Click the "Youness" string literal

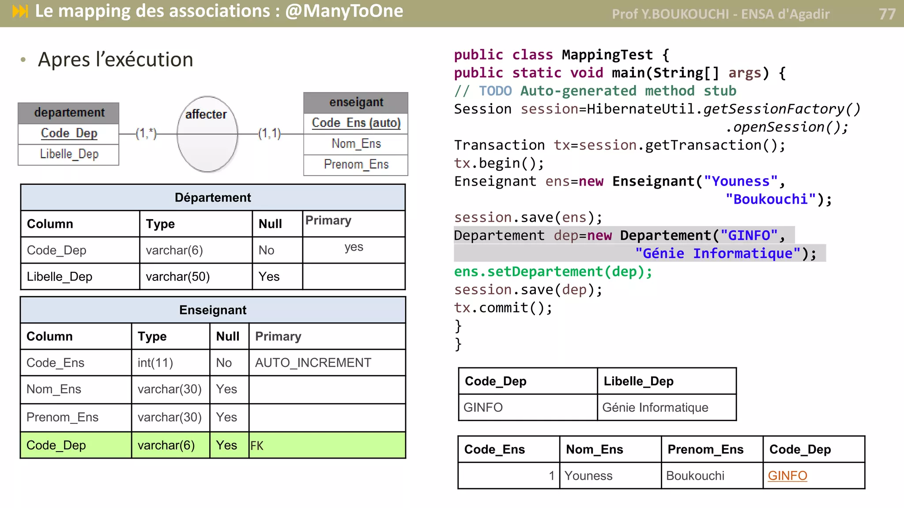(741, 182)
